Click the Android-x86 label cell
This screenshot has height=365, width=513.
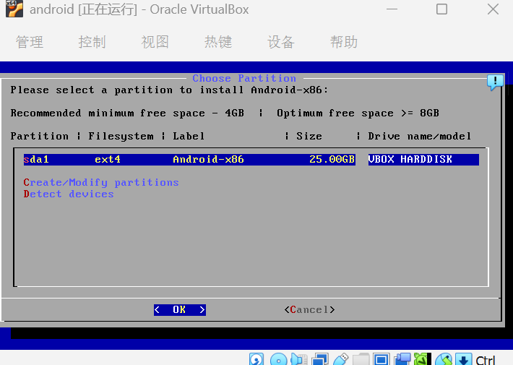[208, 160]
